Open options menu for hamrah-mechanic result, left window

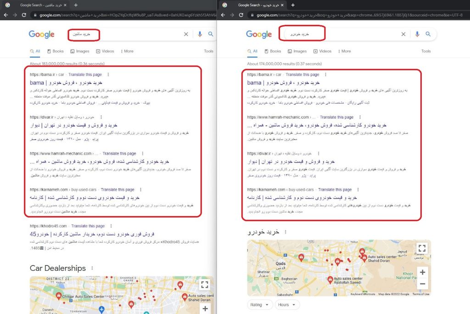coord(142,153)
